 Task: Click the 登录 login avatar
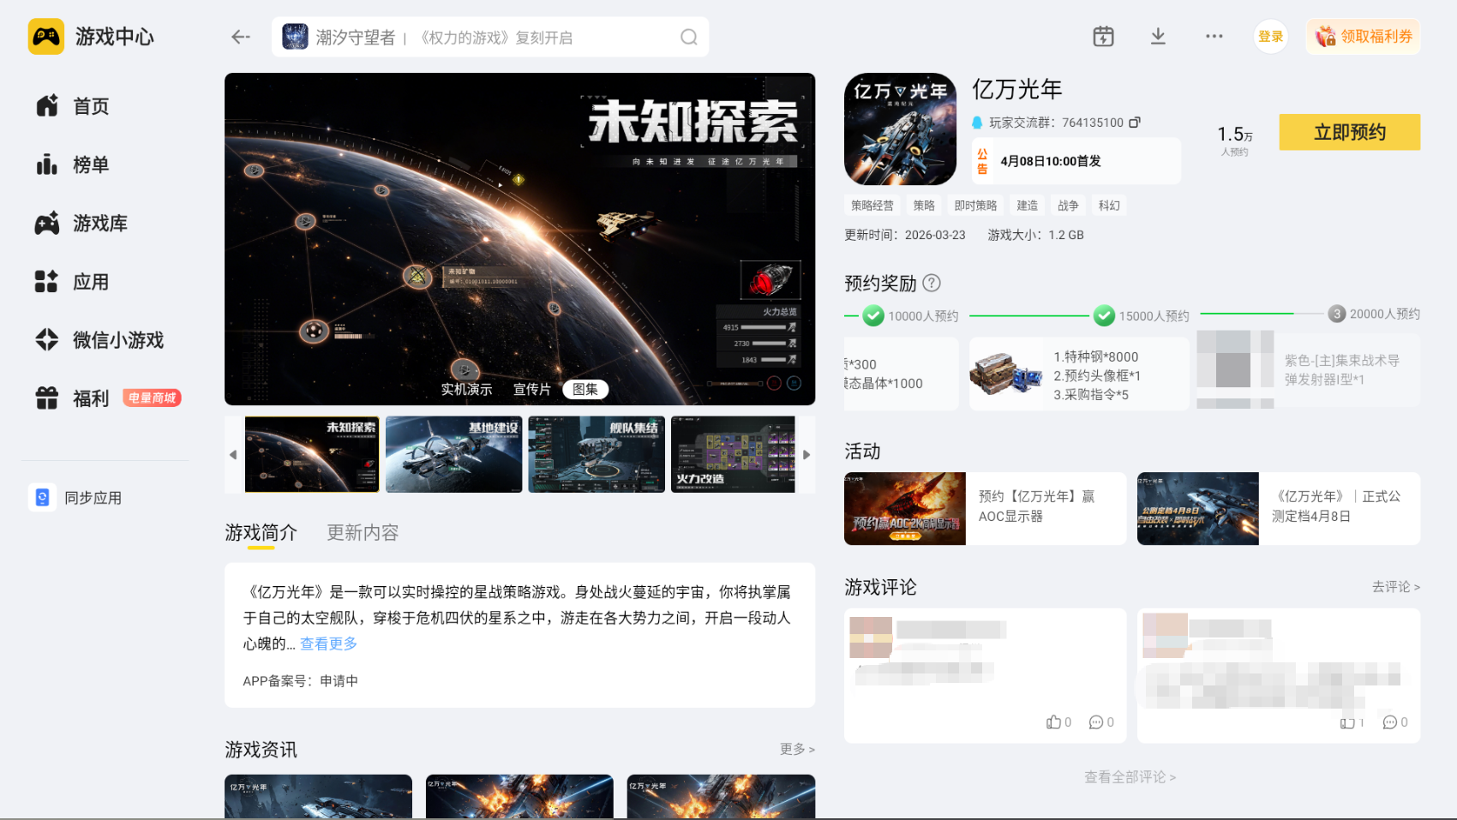(x=1271, y=36)
